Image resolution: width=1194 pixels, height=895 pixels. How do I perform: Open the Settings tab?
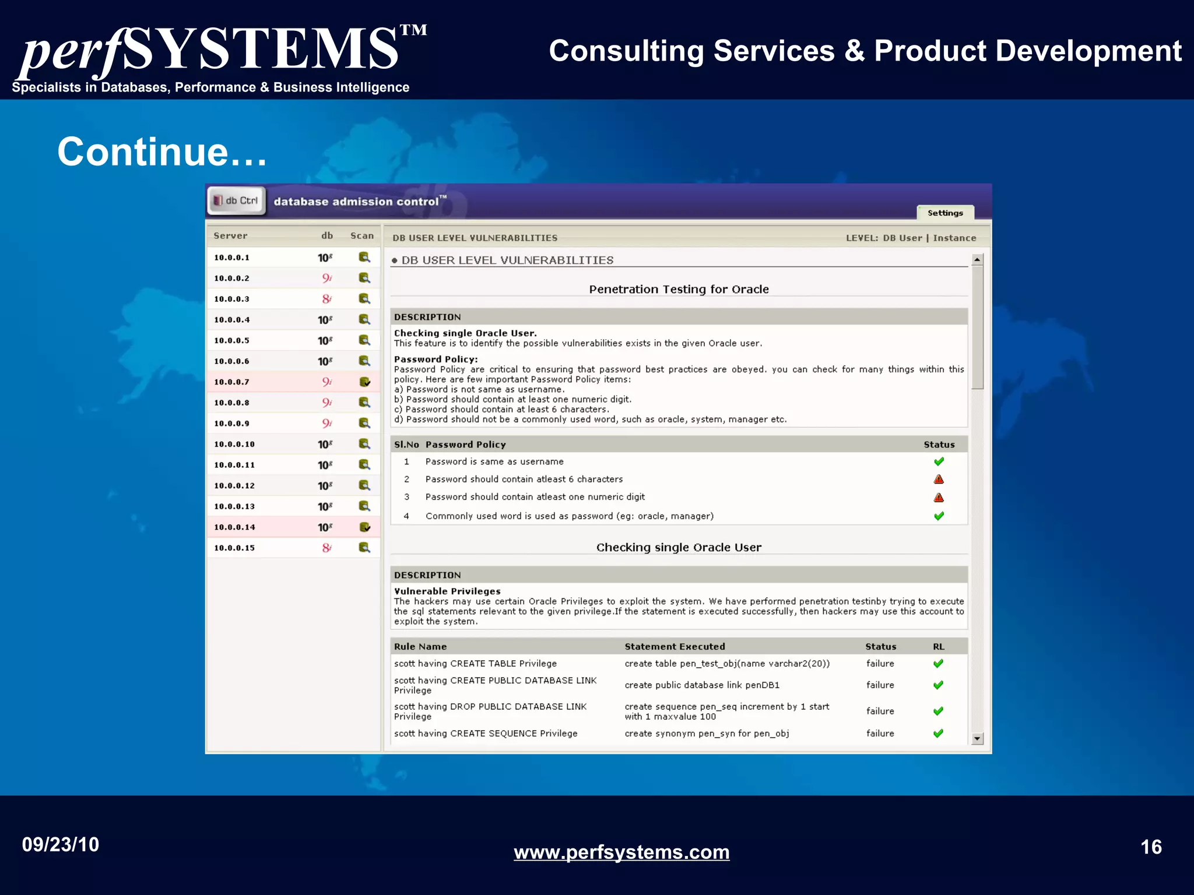(945, 213)
